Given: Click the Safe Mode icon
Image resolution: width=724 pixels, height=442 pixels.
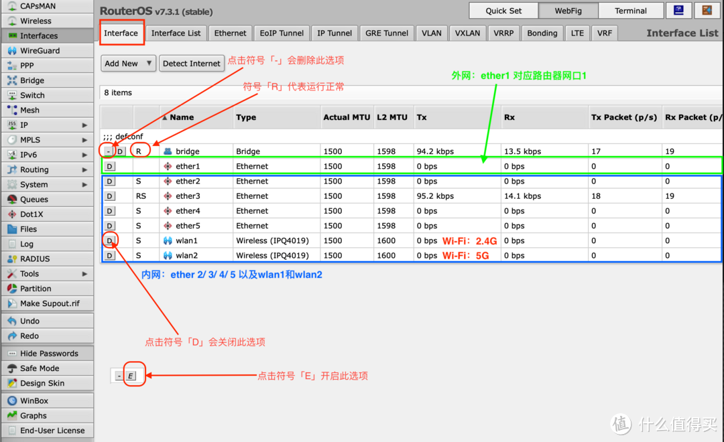Looking at the screenshot, I should tap(12, 368).
